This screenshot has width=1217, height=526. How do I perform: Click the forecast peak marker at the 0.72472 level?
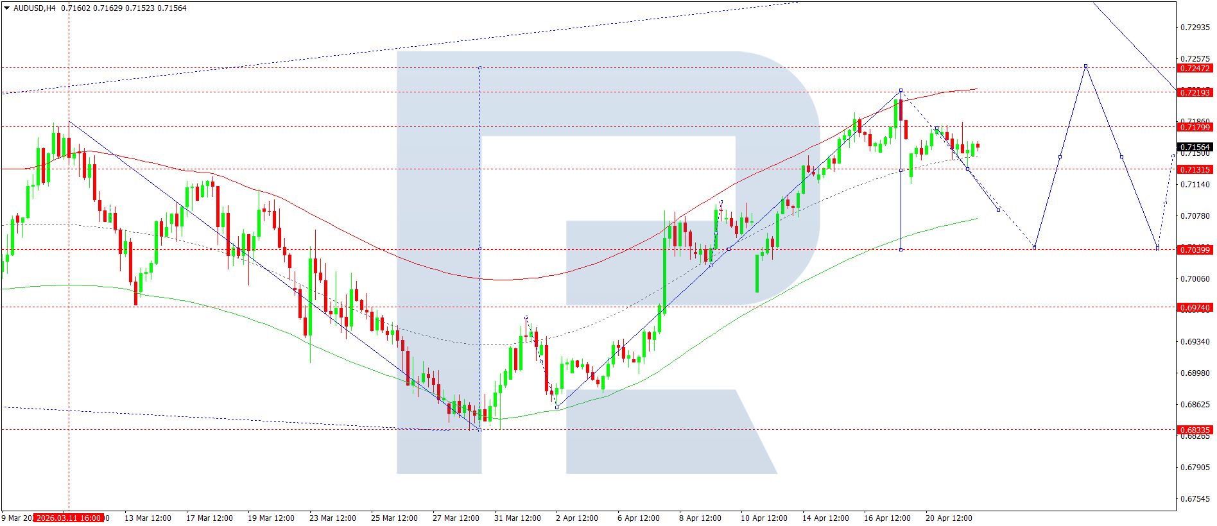pyautogui.click(x=1086, y=66)
